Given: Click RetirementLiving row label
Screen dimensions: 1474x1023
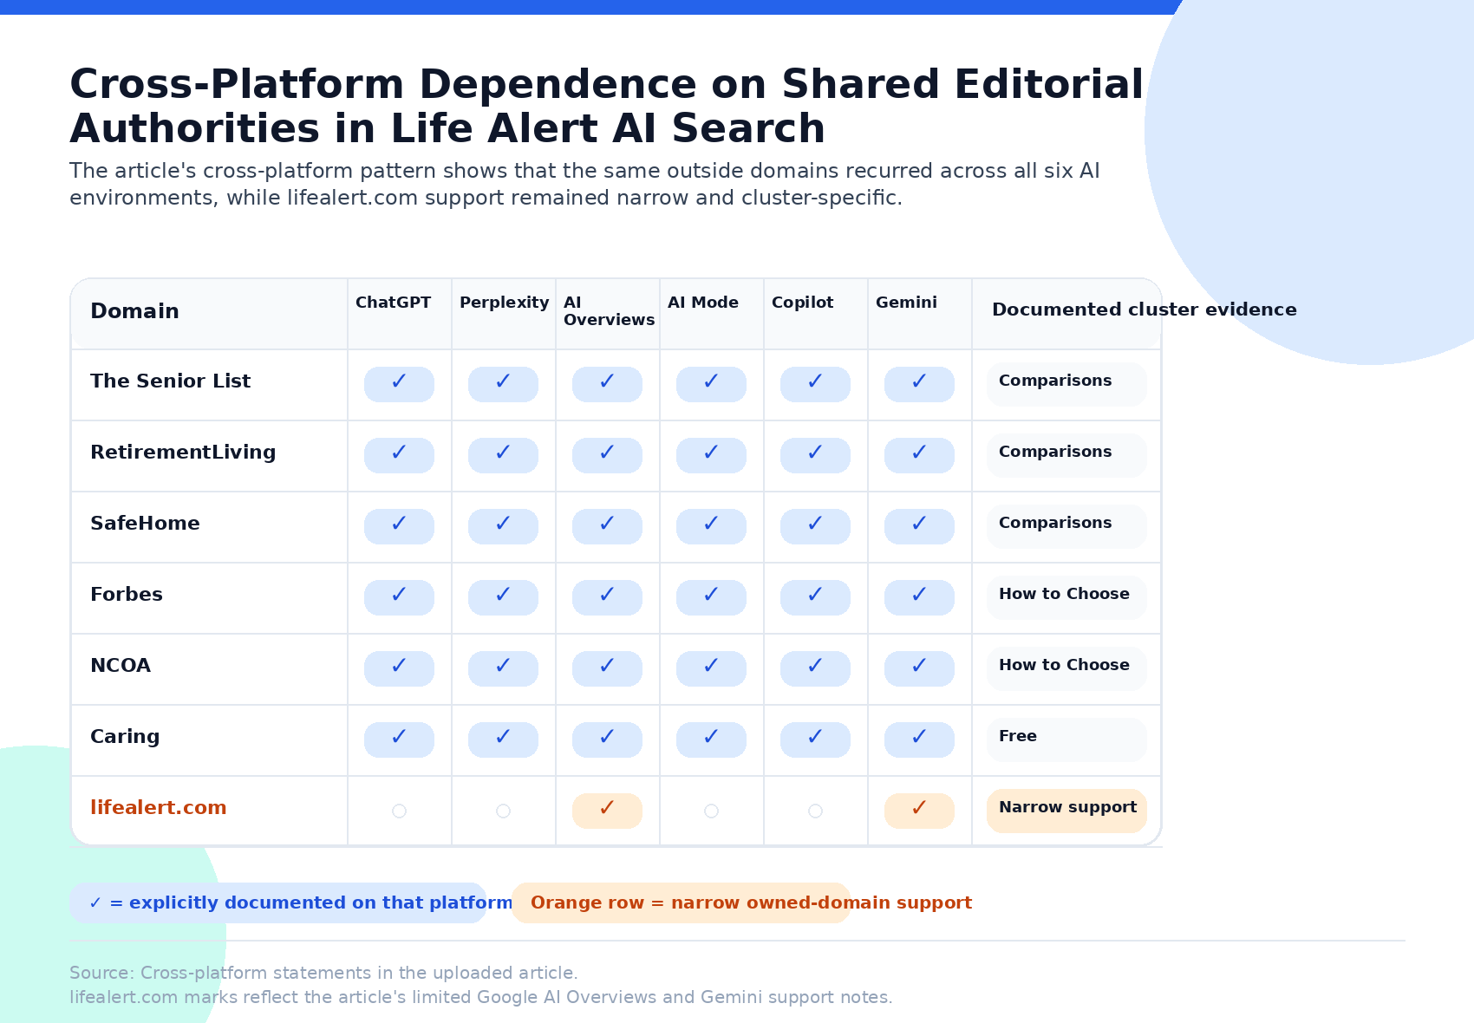Looking at the screenshot, I should click(x=183, y=453).
